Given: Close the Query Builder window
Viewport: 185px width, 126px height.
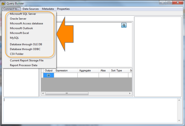Looking at the screenshot, I should tap(178, 3).
